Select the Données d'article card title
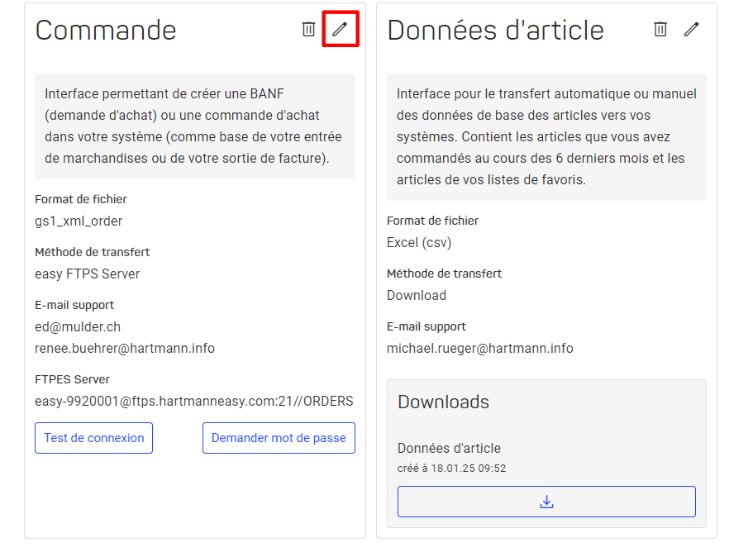Viewport: 729px width, 552px height. point(496,31)
